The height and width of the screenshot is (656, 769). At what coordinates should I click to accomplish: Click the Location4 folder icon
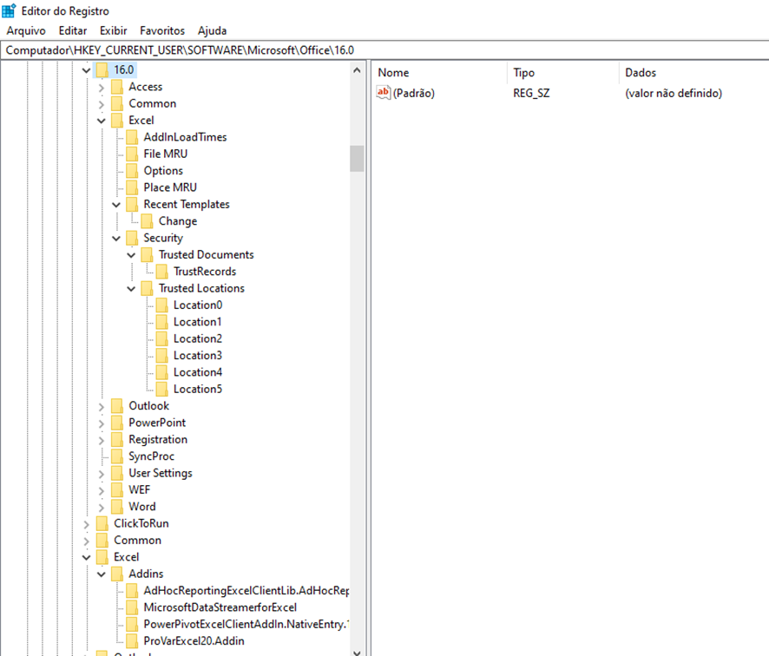(161, 372)
